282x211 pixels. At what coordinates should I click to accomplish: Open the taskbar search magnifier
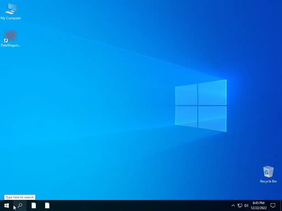[20, 206]
